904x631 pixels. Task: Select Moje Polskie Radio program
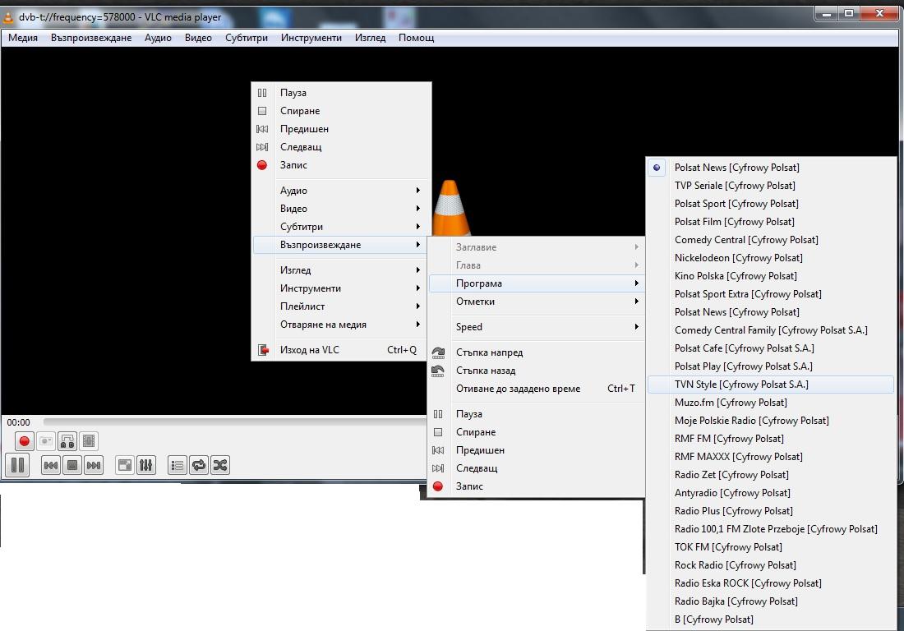pyautogui.click(x=771, y=421)
